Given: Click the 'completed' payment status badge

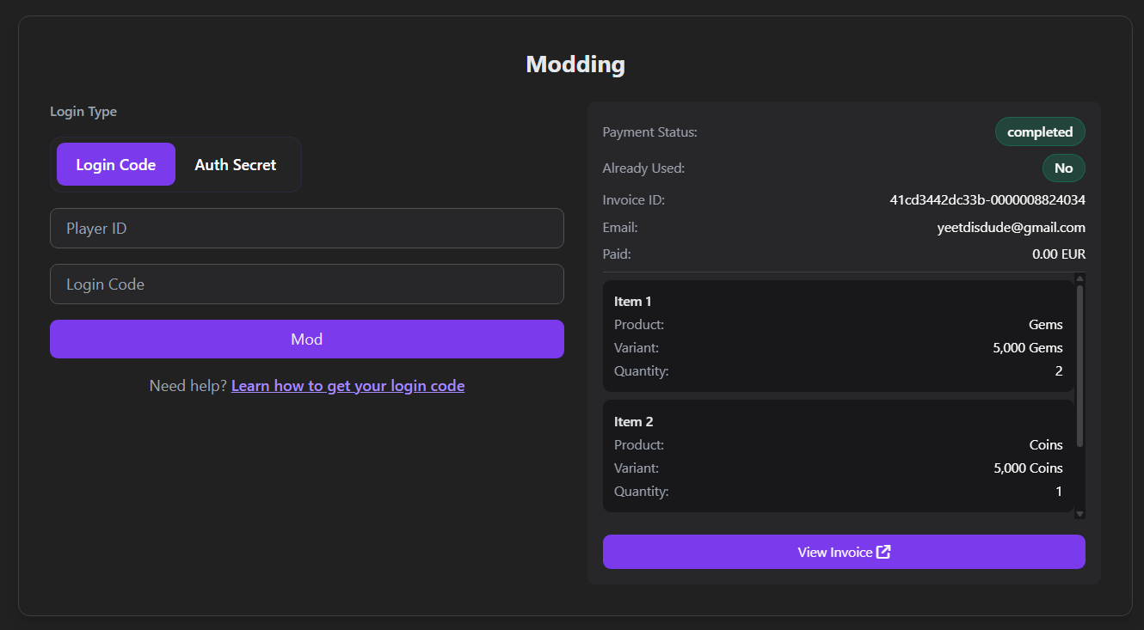Looking at the screenshot, I should (x=1039, y=132).
